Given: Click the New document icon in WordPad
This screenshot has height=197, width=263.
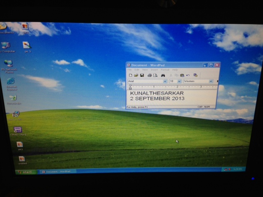Looking at the screenshot, I should tap(131, 75).
